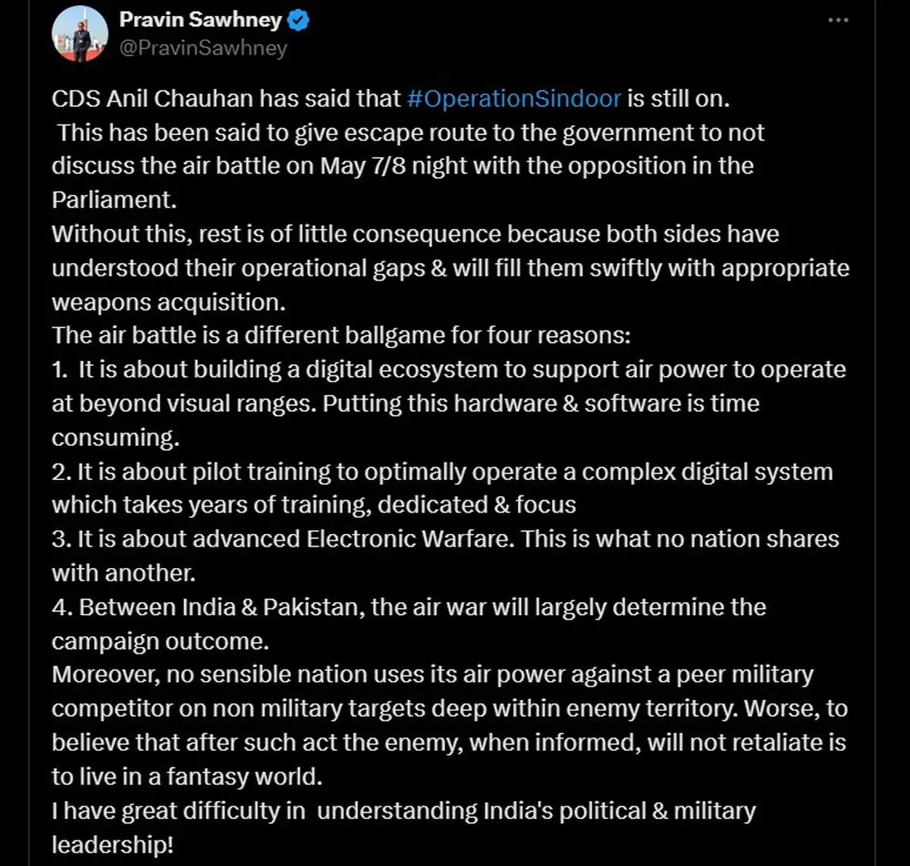910x866 pixels.
Task: Follow the #OperationSindoor hashtag link
Action: (x=514, y=99)
